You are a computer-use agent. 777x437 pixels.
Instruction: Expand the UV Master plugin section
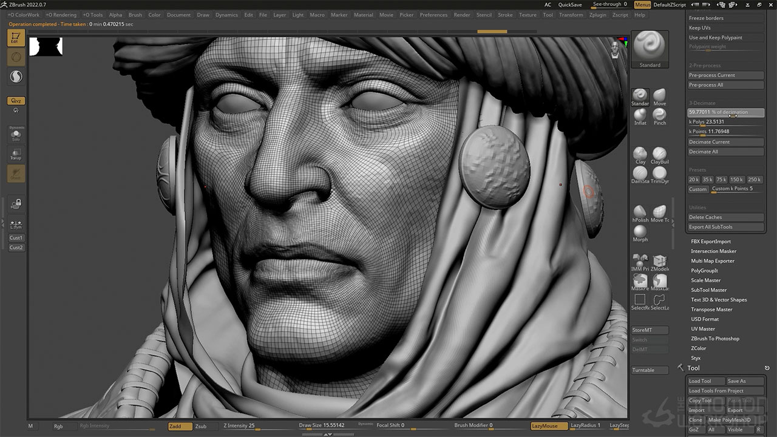point(703,329)
